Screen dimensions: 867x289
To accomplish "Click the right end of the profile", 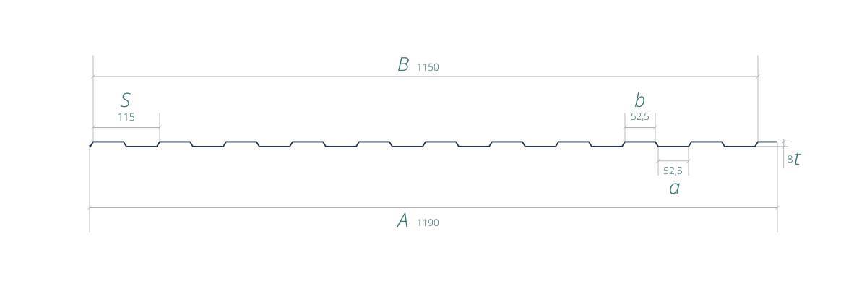I will pos(775,142).
